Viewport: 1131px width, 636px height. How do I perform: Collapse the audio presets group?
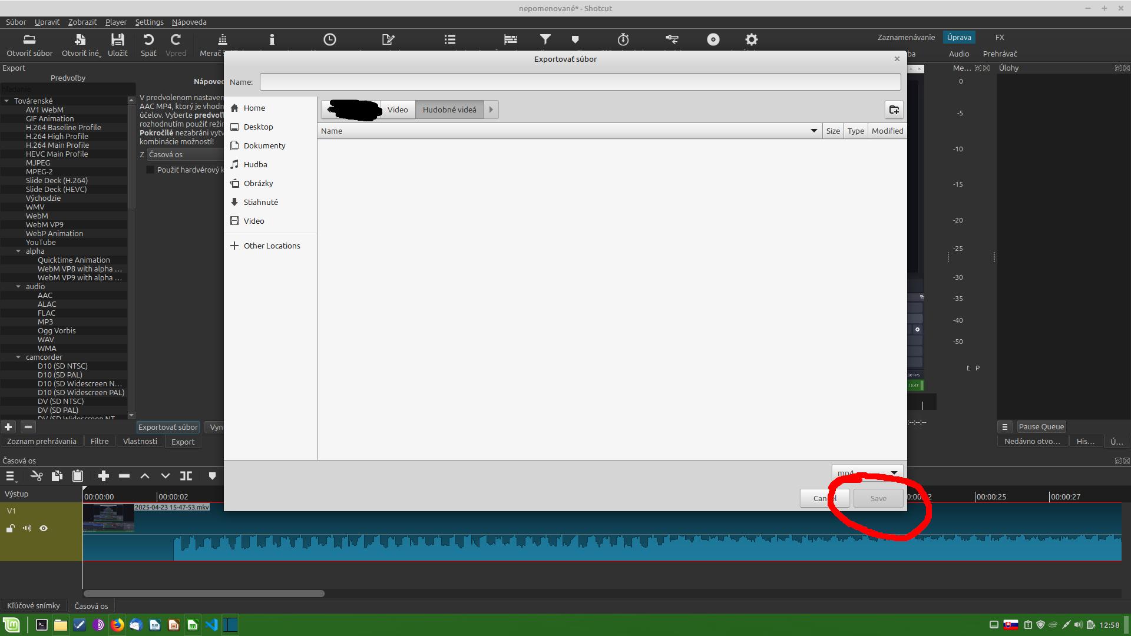pos(18,287)
